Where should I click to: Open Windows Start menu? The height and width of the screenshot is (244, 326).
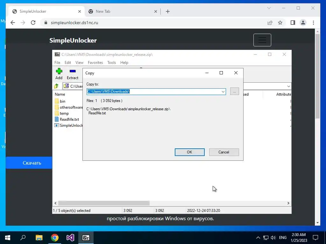pos(8,238)
